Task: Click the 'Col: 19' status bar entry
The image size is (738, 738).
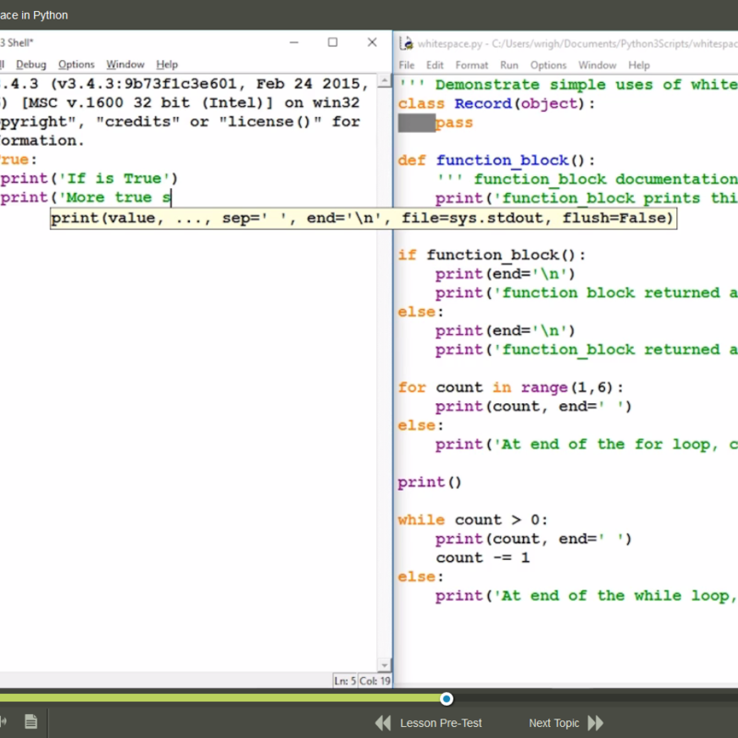Action: tap(375, 681)
